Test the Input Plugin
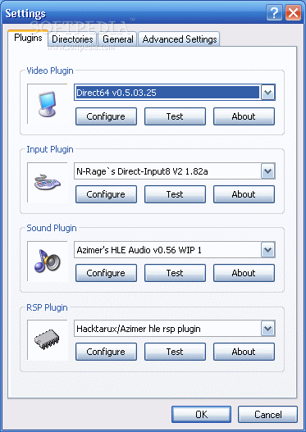 click(x=175, y=194)
